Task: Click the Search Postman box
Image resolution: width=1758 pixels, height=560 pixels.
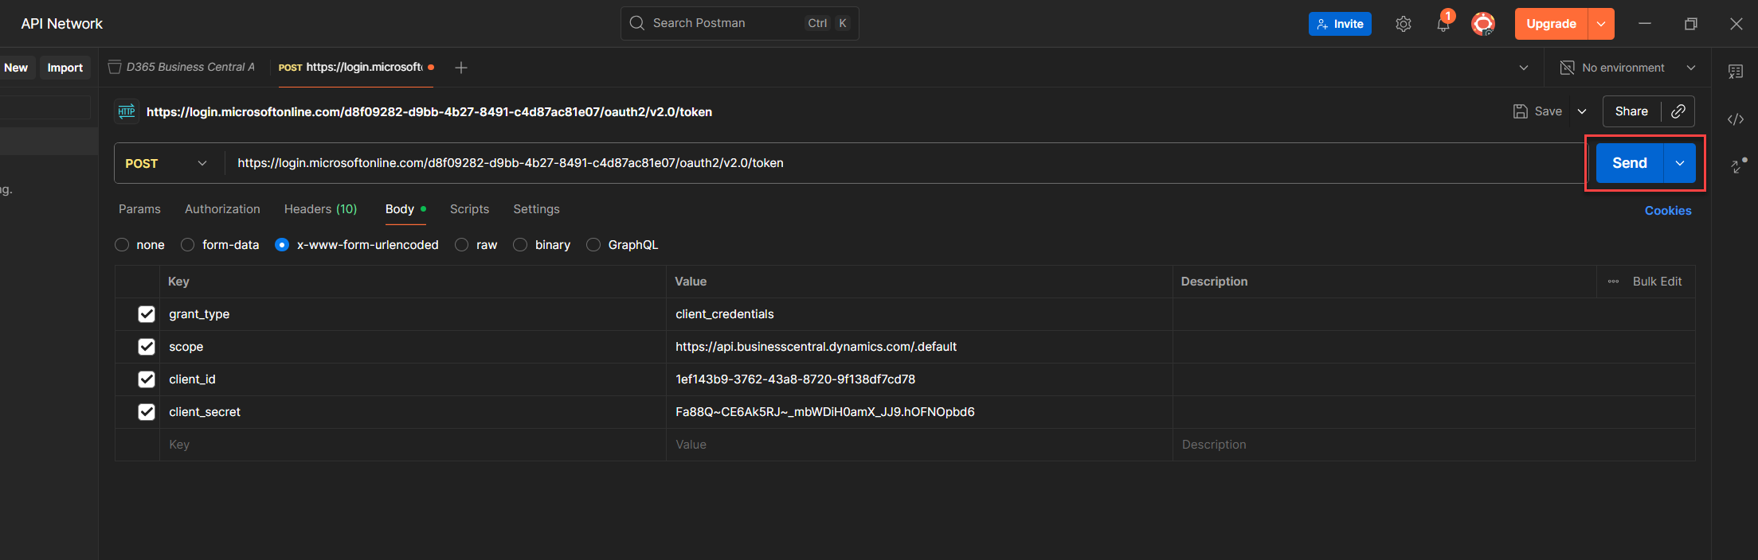Action: click(739, 23)
